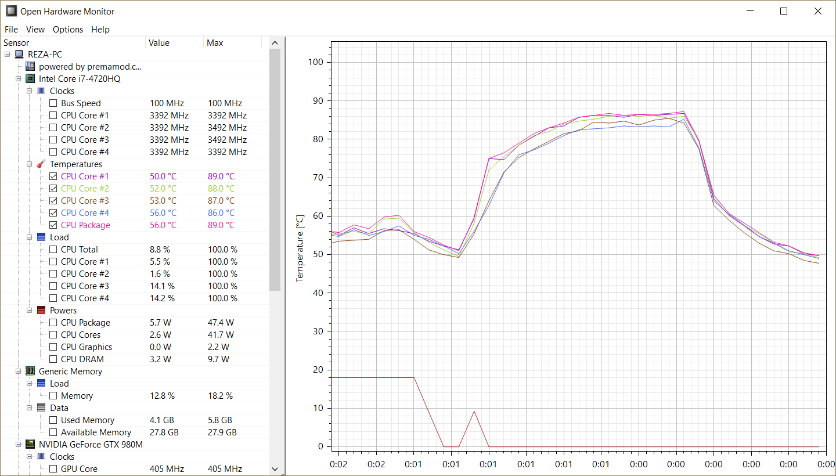Select the Memory load row
Screen dimensions: 836x476
(x=135, y=395)
